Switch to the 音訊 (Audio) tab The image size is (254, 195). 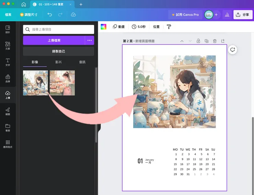(x=82, y=62)
